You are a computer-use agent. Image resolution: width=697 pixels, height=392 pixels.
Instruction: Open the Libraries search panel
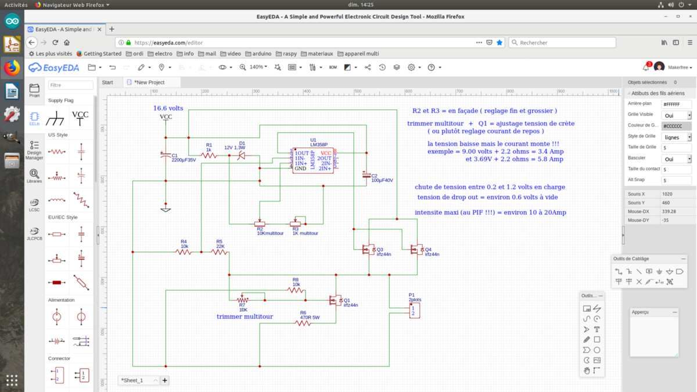coord(34,176)
